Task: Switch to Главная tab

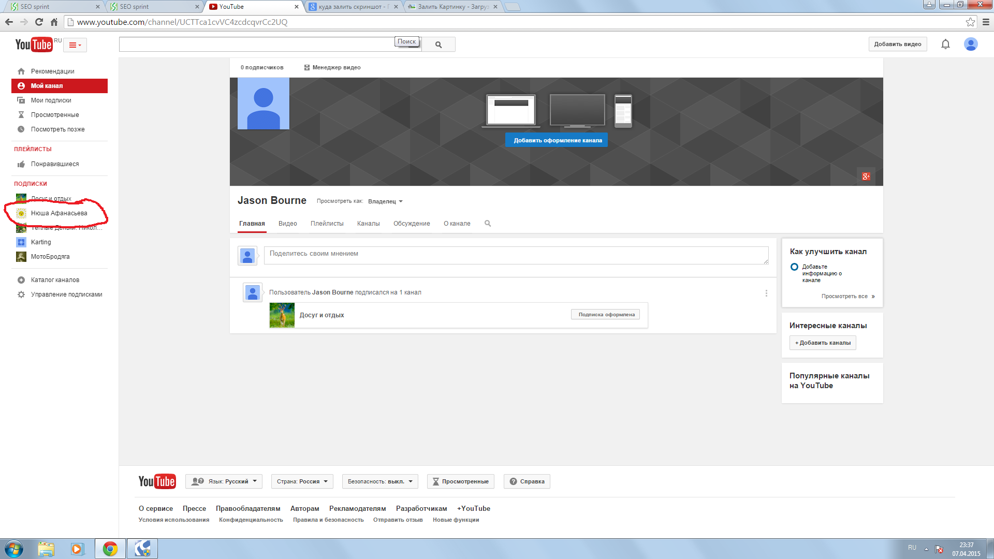Action: click(x=252, y=224)
